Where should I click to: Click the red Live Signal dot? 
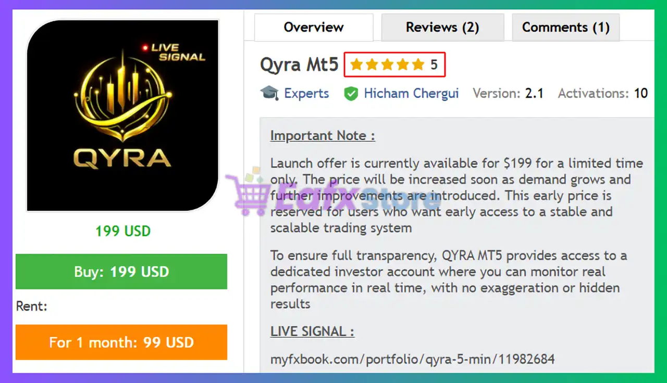click(x=145, y=48)
